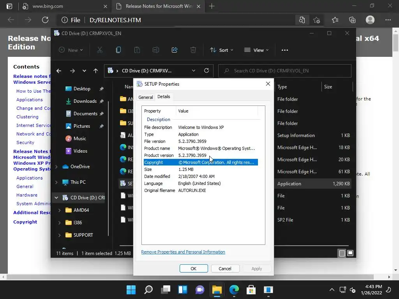Click the Explorer search box

point(285,71)
